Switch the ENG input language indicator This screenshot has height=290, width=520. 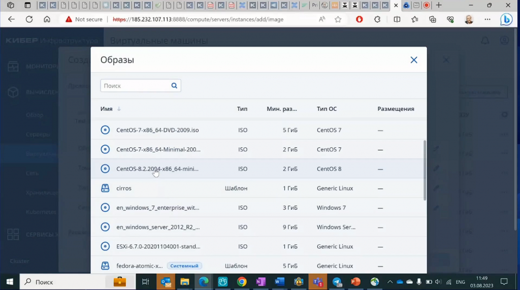pos(460,282)
